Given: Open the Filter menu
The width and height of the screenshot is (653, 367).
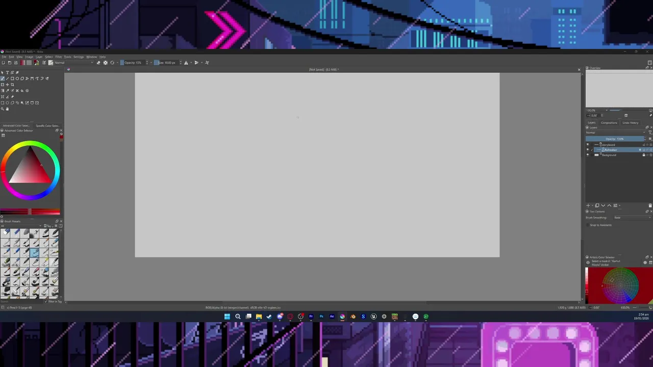Looking at the screenshot, I should [x=59, y=57].
